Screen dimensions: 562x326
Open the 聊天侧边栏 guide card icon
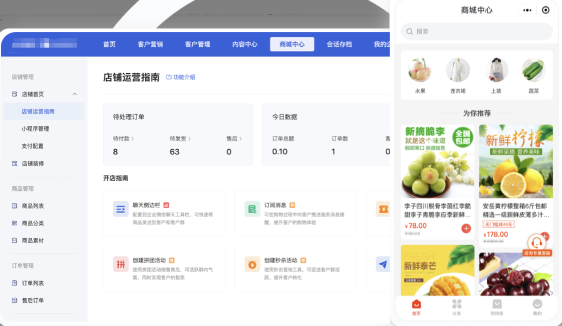(121, 209)
